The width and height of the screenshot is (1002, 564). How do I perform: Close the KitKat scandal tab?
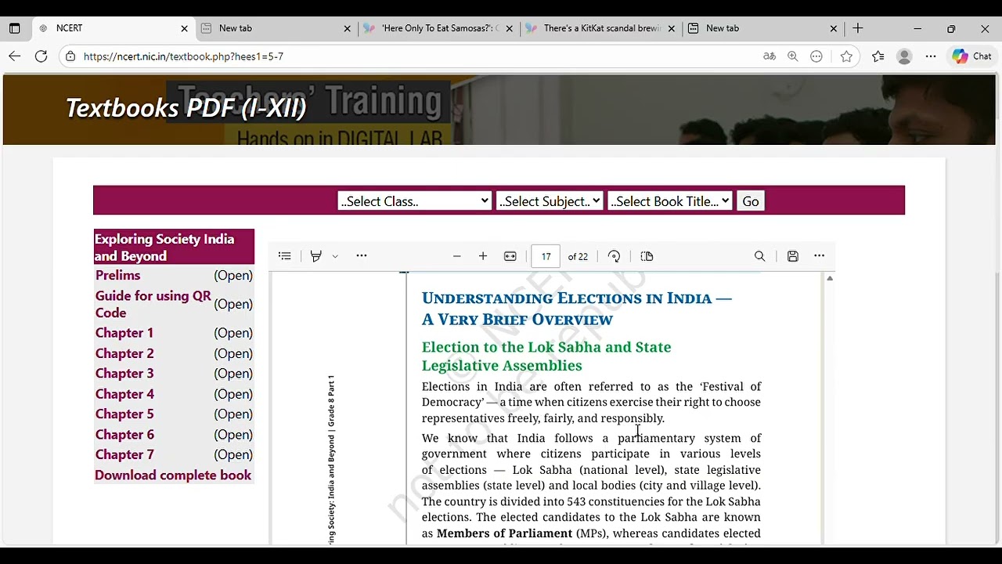(x=672, y=28)
